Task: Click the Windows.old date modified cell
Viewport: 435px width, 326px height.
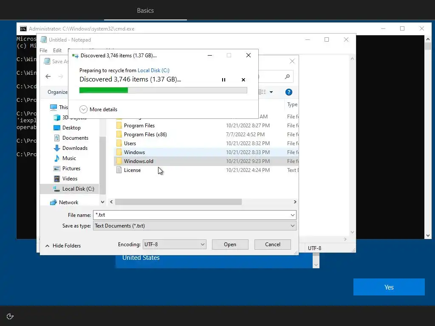Action: point(248,161)
